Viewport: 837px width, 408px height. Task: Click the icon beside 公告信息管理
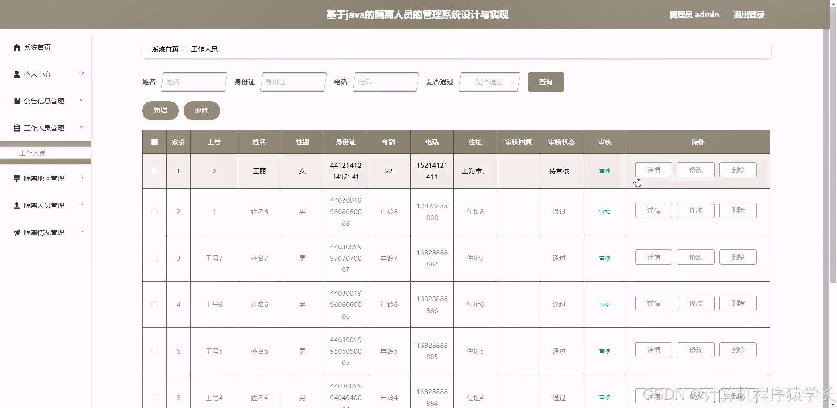[x=17, y=101]
